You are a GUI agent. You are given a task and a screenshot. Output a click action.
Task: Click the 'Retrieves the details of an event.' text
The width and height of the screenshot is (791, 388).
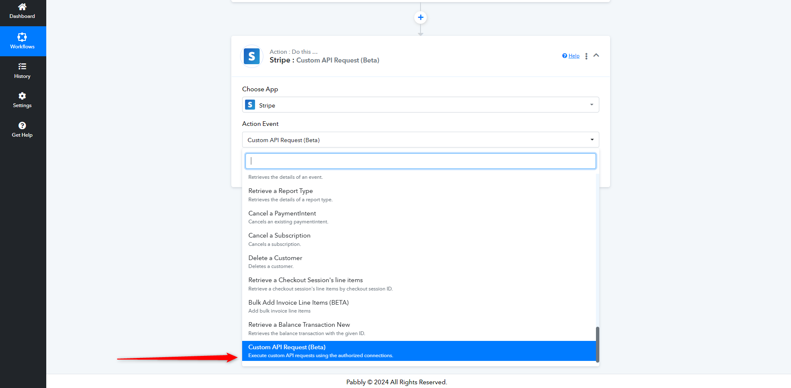(x=285, y=177)
